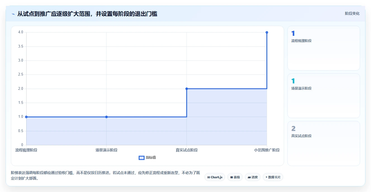Select the Chart.js tag chip
This screenshot has height=192, width=371.
tap(215, 177)
